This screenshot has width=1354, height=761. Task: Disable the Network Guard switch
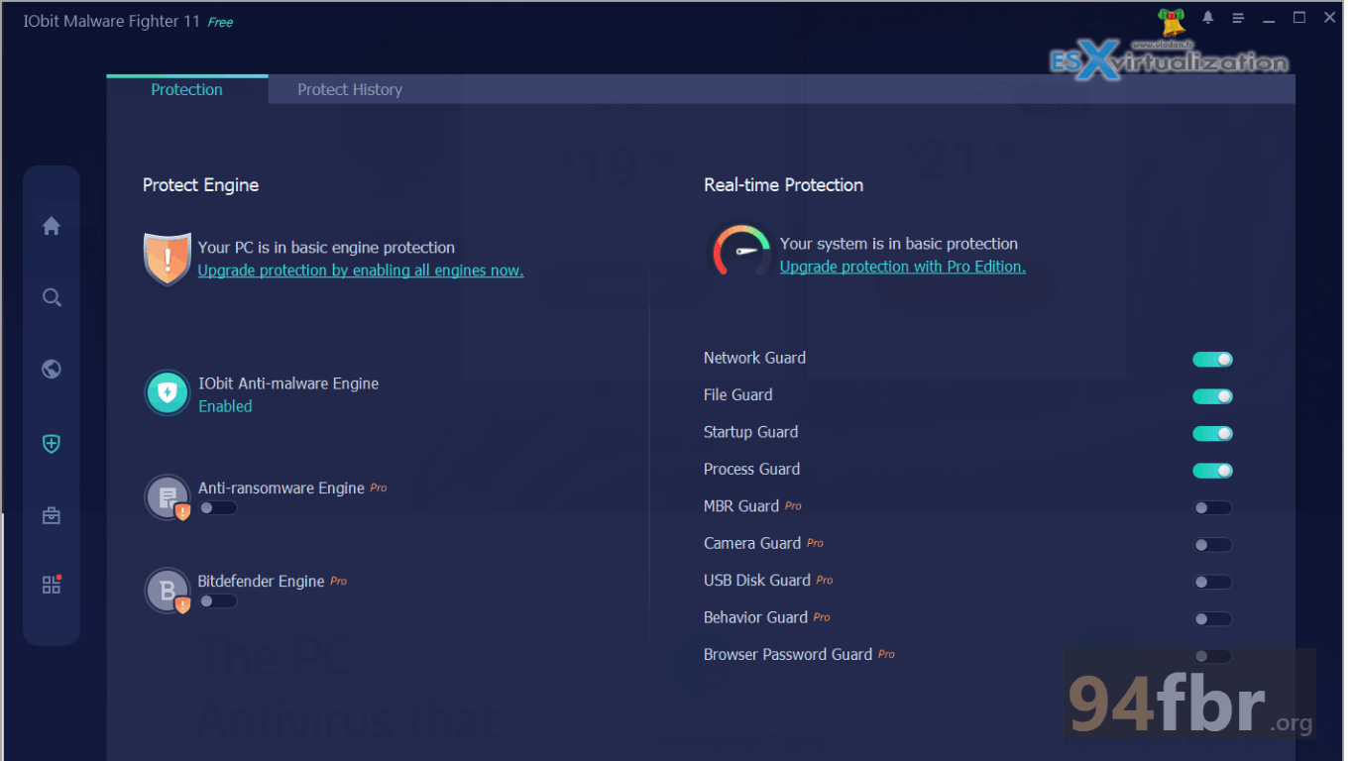point(1212,360)
